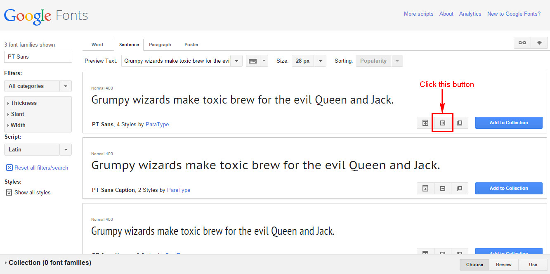
Task: Open PT Sans pop-out specimen icon
Action: click(x=460, y=123)
